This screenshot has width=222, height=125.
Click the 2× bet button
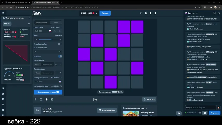tap(60, 31)
